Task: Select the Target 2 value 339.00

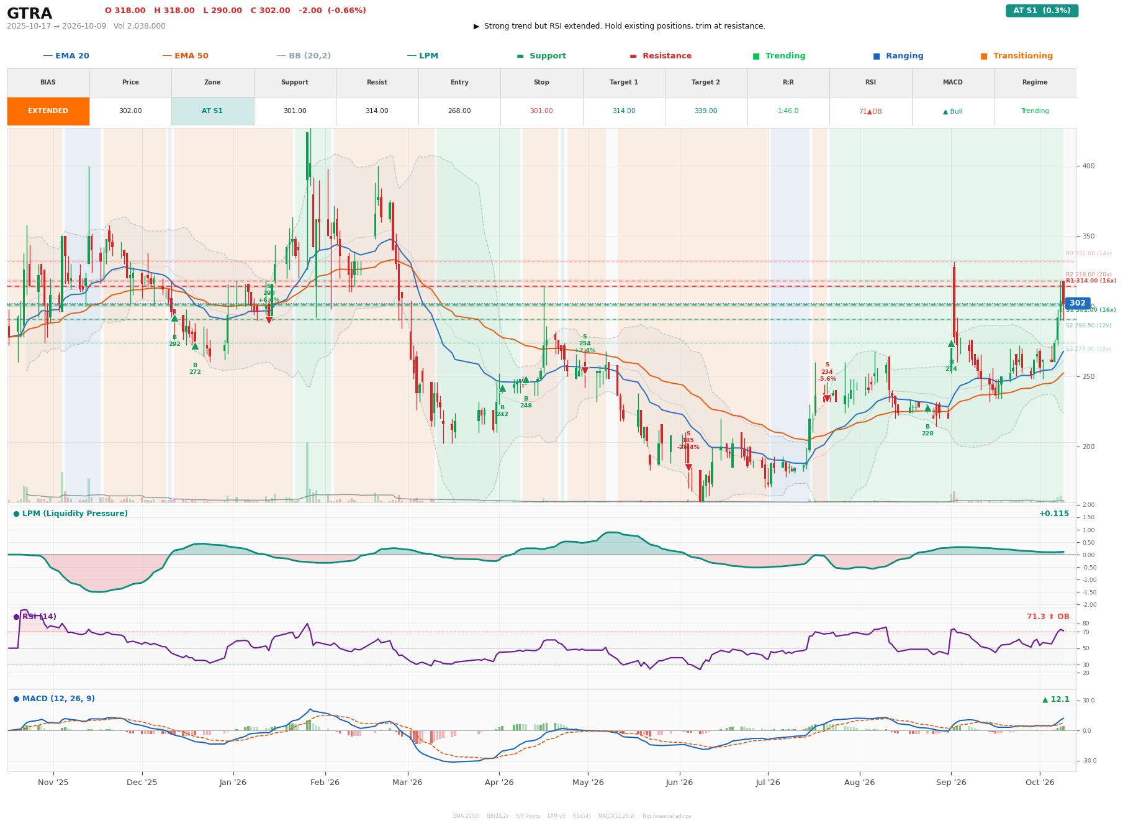Action: pos(706,111)
